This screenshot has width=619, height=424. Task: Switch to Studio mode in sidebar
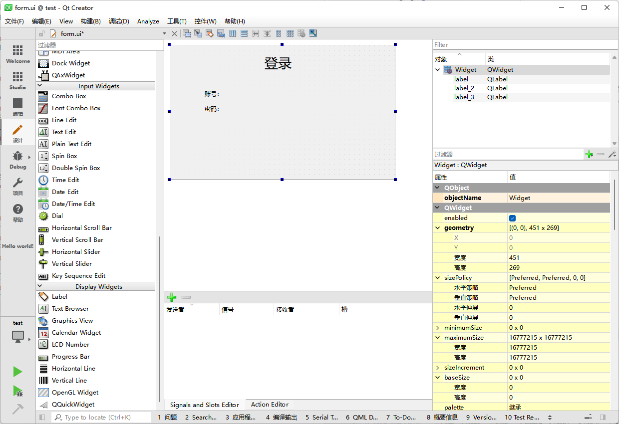point(18,80)
